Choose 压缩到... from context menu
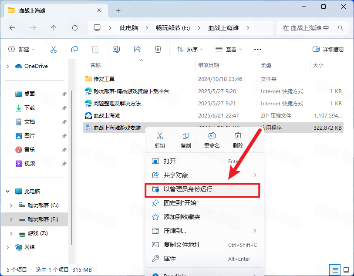This screenshot has width=354, height=276. [x=205, y=231]
